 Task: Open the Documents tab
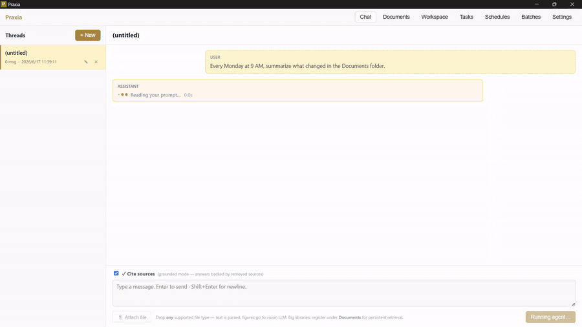click(x=396, y=17)
